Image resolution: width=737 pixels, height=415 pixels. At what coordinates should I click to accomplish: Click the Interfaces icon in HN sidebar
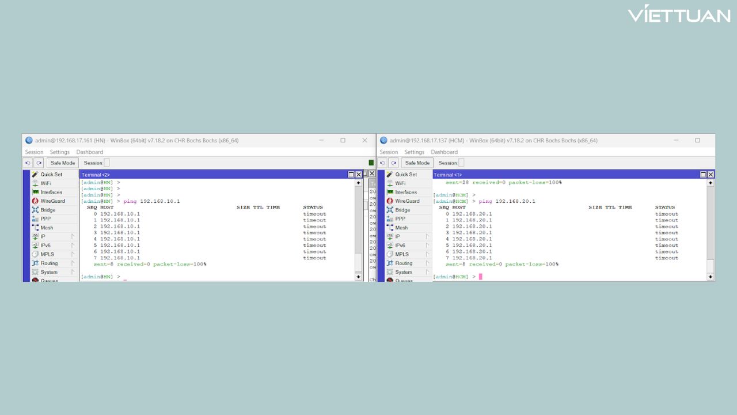click(36, 193)
